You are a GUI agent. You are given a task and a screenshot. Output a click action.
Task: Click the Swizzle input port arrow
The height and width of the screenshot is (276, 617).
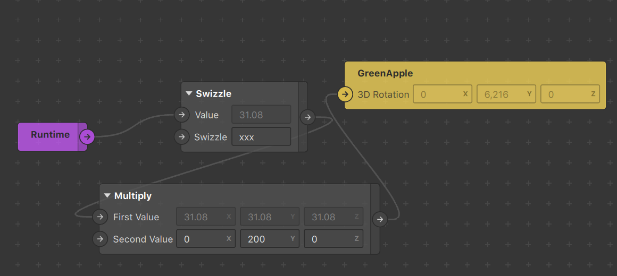click(181, 137)
